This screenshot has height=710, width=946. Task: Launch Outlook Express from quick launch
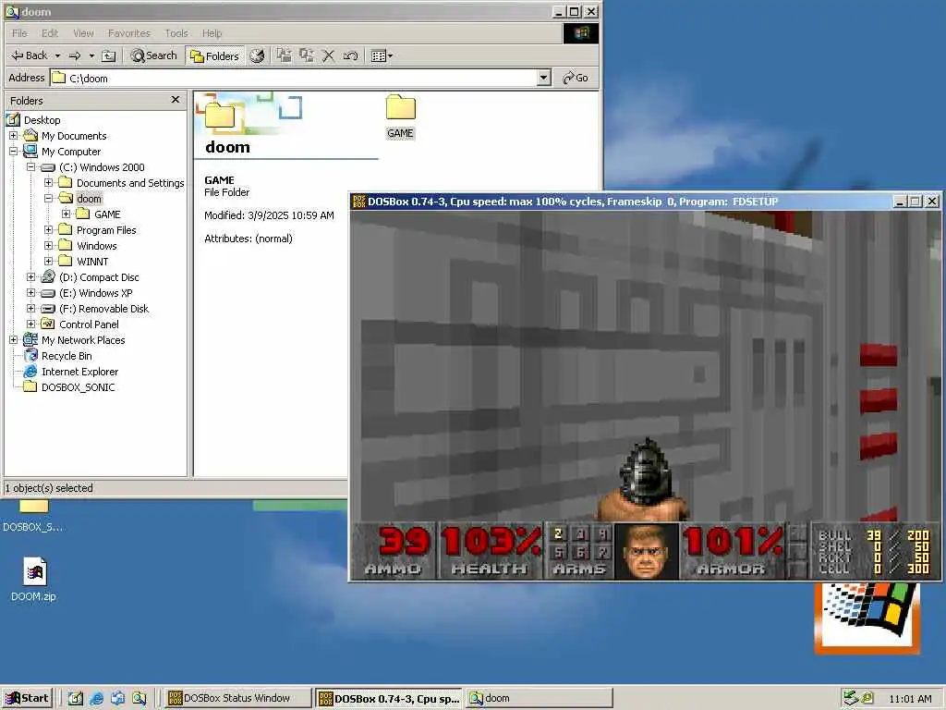(117, 699)
